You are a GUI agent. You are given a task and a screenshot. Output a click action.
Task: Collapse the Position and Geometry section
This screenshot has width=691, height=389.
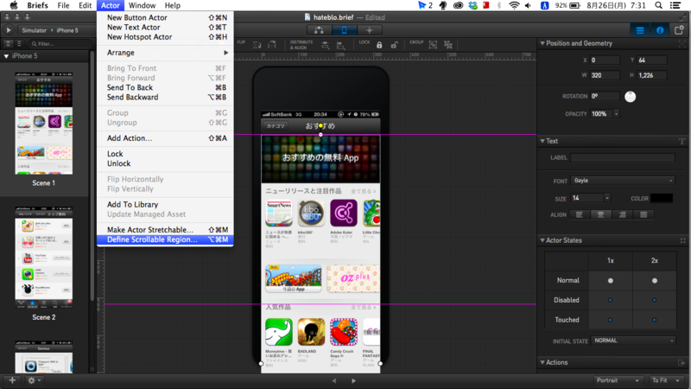(542, 43)
